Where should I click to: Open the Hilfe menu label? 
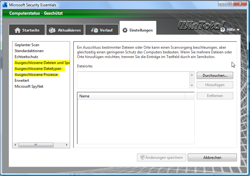point(231,30)
